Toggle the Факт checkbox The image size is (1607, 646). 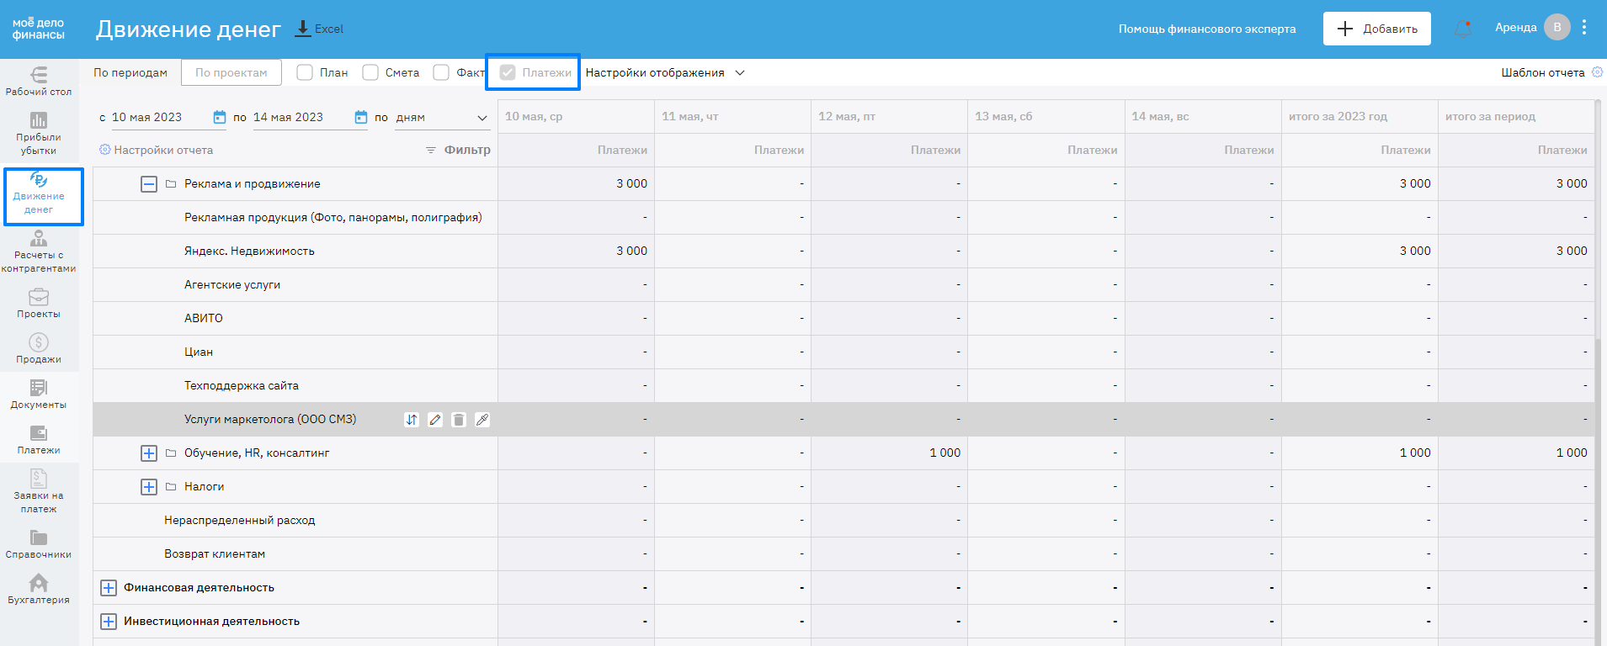point(441,72)
